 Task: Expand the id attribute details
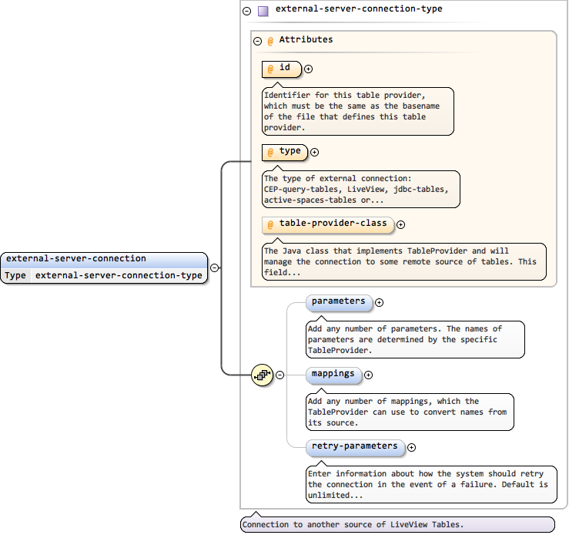point(309,69)
